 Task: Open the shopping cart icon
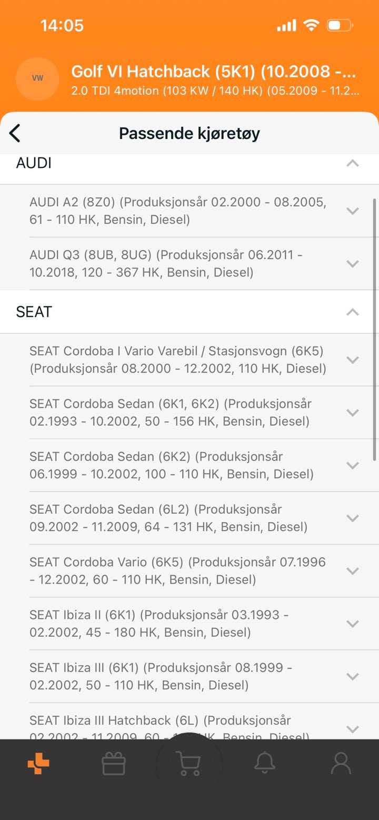189,763
